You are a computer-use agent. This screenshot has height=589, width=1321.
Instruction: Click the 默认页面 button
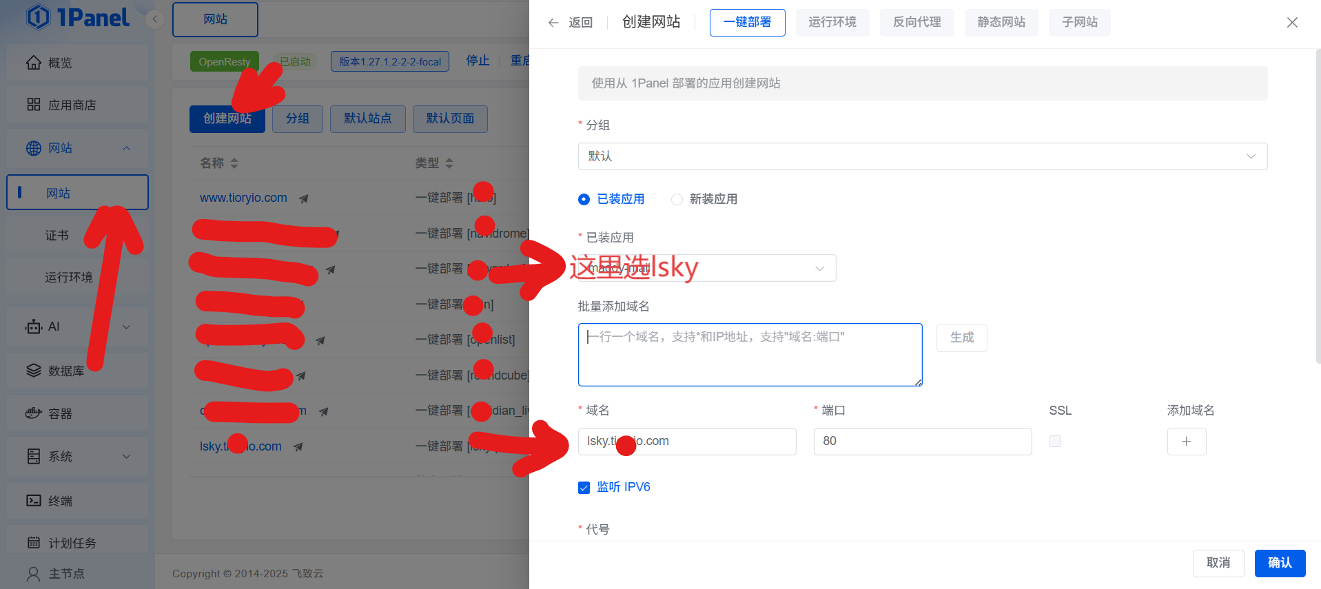451,119
